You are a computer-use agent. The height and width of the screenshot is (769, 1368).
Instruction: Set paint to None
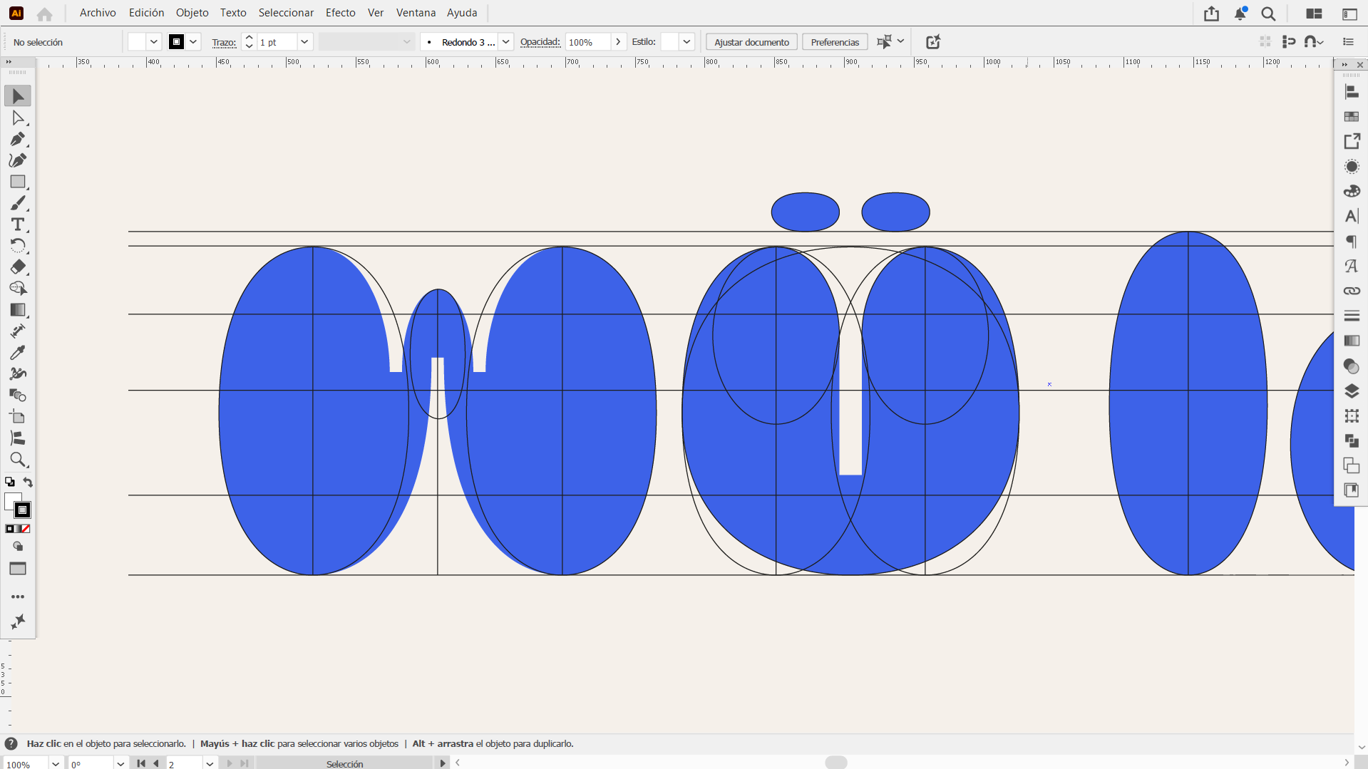26,529
